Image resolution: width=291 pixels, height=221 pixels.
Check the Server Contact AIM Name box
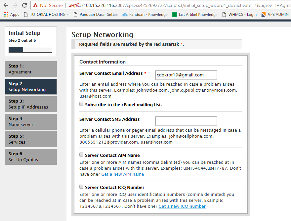tap(81, 155)
